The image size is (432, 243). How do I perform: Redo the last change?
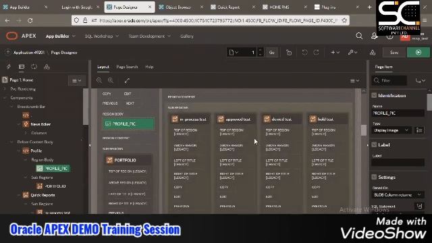click(x=317, y=53)
